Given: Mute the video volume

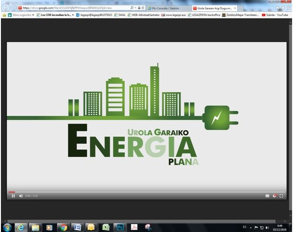Looking at the screenshot, I should pos(21,196).
